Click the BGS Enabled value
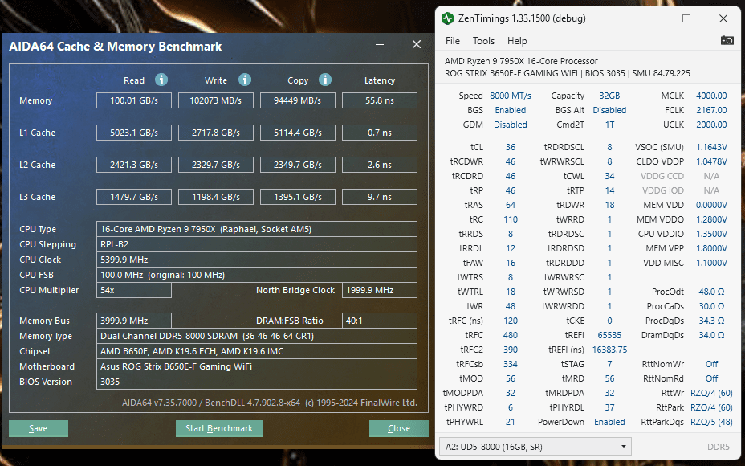Screen dimensions: 745x466 point(511,110)
